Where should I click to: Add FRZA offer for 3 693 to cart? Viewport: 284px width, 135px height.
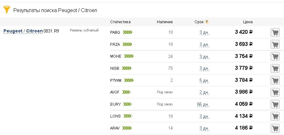275,44
